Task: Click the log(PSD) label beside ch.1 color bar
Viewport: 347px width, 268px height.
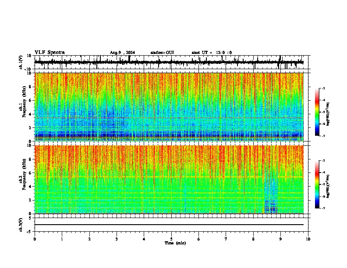Action: 328,114
